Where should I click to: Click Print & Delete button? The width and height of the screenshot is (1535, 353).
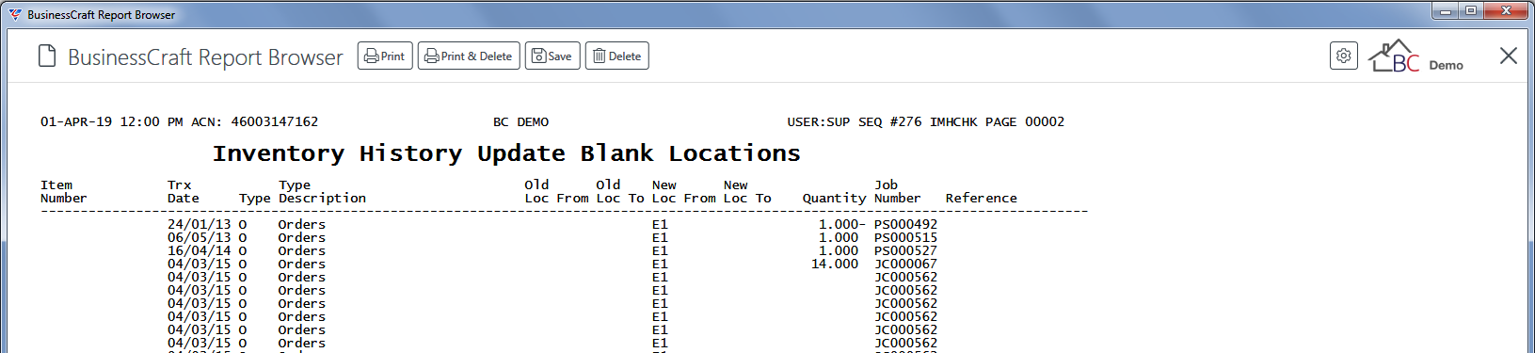469,56
